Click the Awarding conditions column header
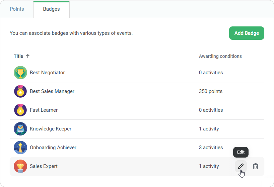The width and height of the screenshot is (274, 187). [220, 56]
